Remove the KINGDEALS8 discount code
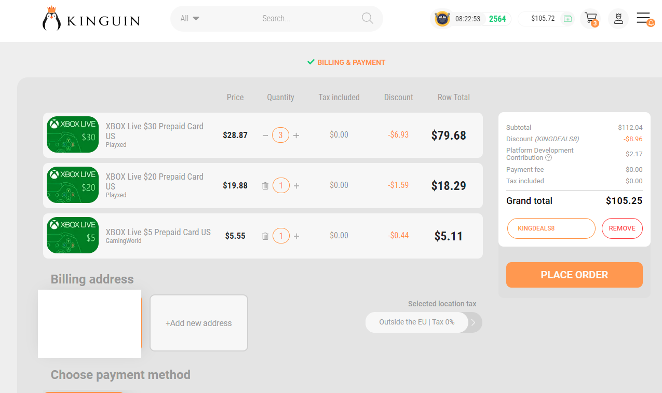 tap(622, 228)
